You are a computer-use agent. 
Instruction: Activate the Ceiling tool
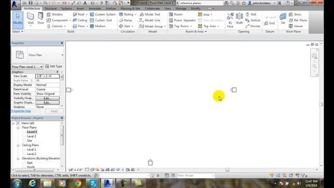[80, 20]
